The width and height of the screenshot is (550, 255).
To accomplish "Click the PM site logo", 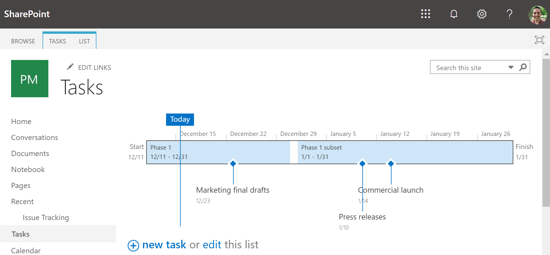I will pos(30,79).
